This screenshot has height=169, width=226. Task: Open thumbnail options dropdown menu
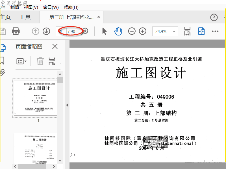point(21,61)
